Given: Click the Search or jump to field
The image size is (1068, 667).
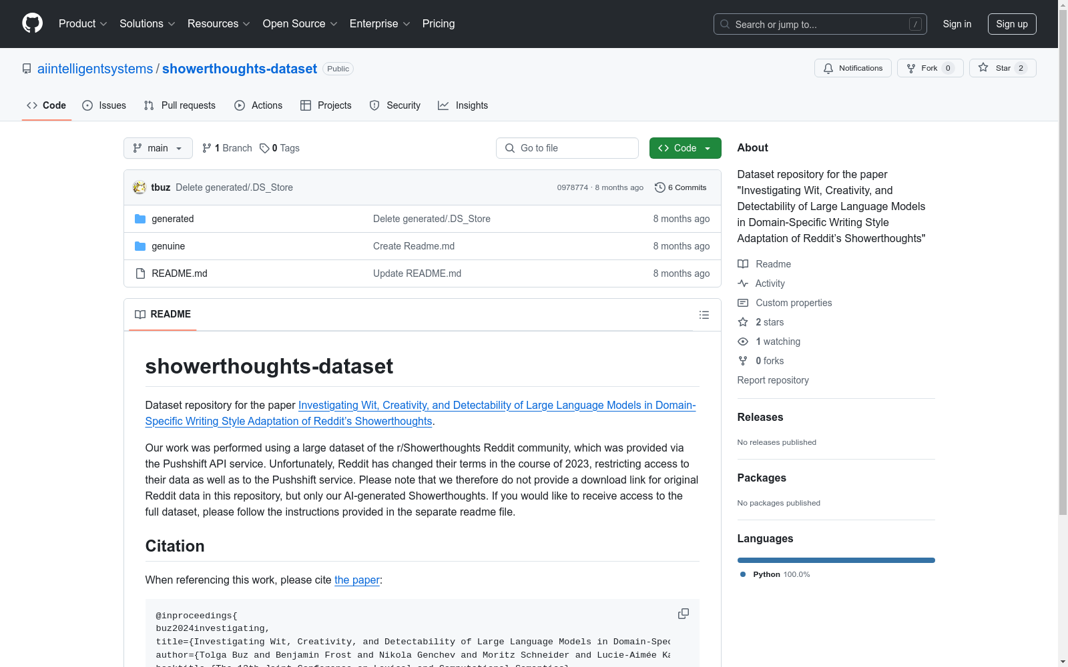Looking at the screenshot, I should [820, 24].
